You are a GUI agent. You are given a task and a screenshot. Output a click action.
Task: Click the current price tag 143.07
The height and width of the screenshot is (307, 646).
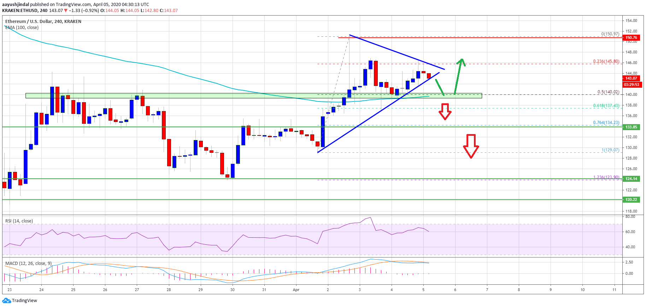pos(631,79)
